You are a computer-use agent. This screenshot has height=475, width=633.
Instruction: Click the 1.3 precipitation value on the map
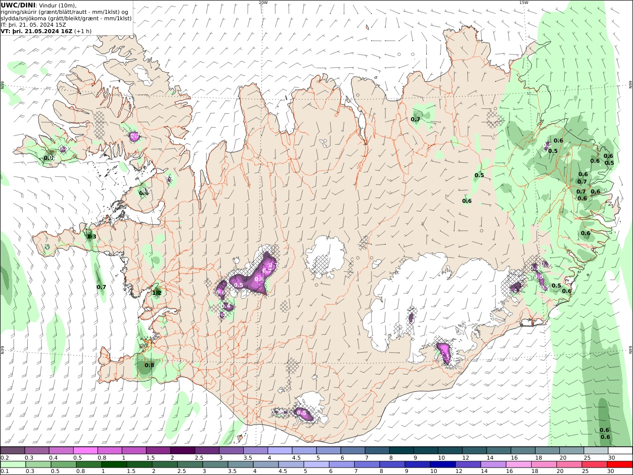pos(91,237)
